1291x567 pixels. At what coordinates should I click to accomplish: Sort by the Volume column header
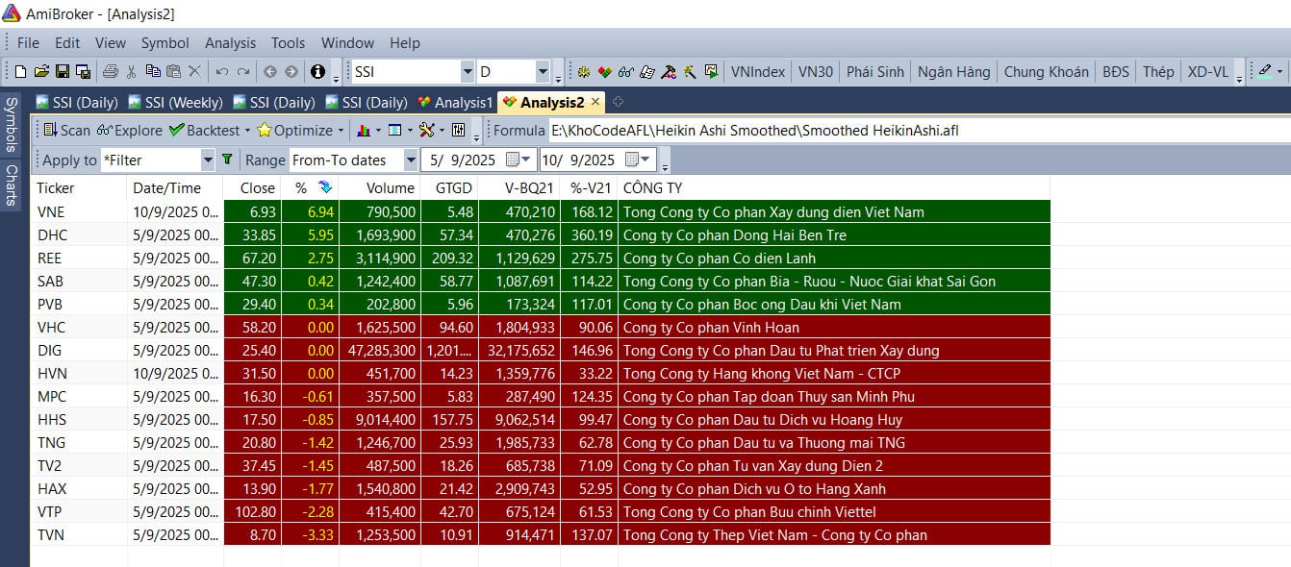pos(380,188)
